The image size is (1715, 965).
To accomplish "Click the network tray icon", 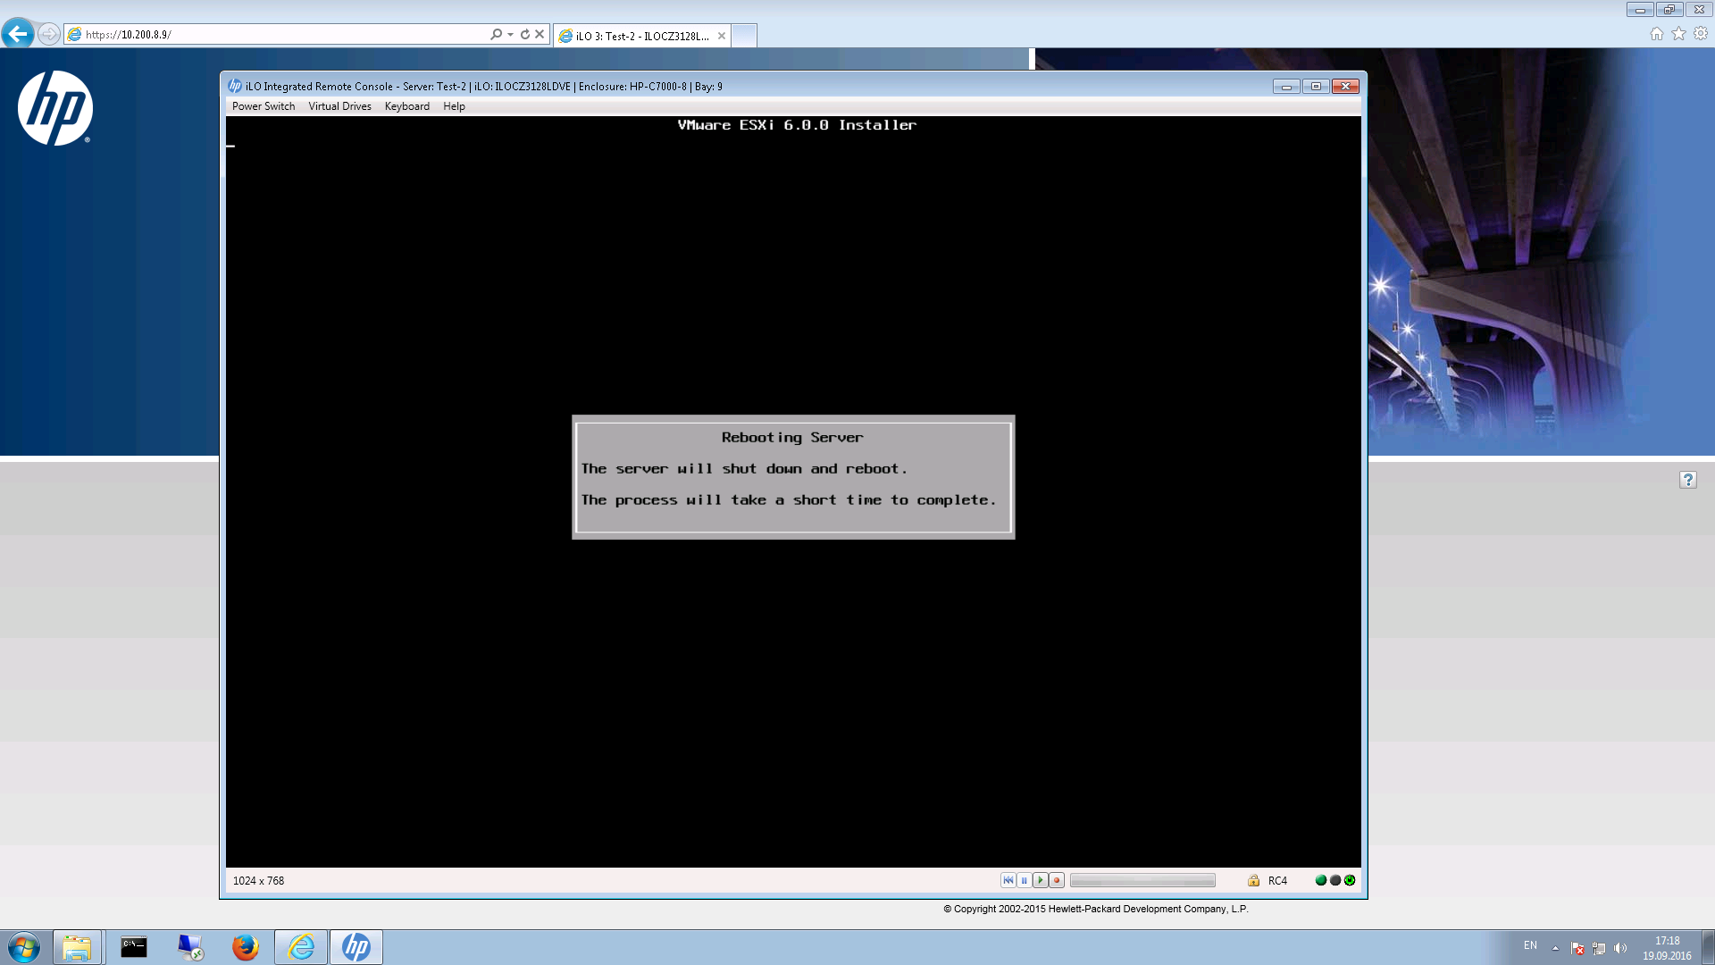I will pyautogui.click(x=1599, y=948).
